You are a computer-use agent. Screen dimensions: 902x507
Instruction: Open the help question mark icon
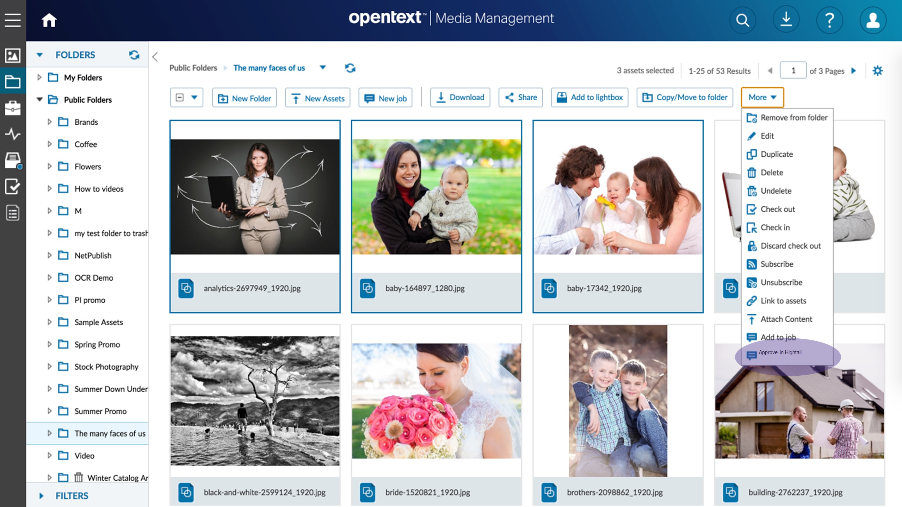click(x=829, y=20)
